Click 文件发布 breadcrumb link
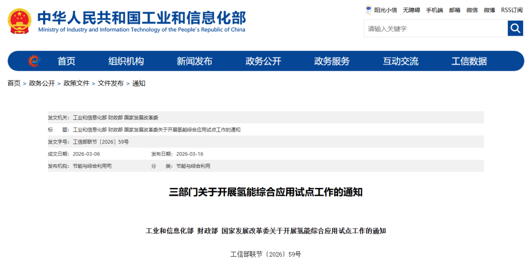 click(x=111, y=83)
